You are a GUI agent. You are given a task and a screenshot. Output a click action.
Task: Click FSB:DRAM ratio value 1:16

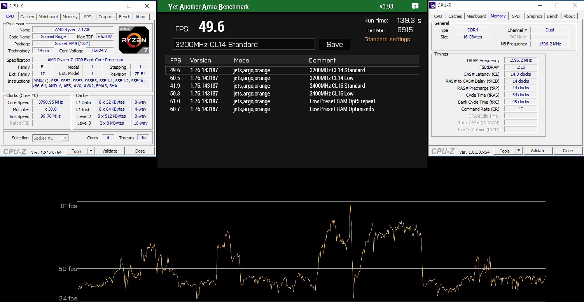521,68
